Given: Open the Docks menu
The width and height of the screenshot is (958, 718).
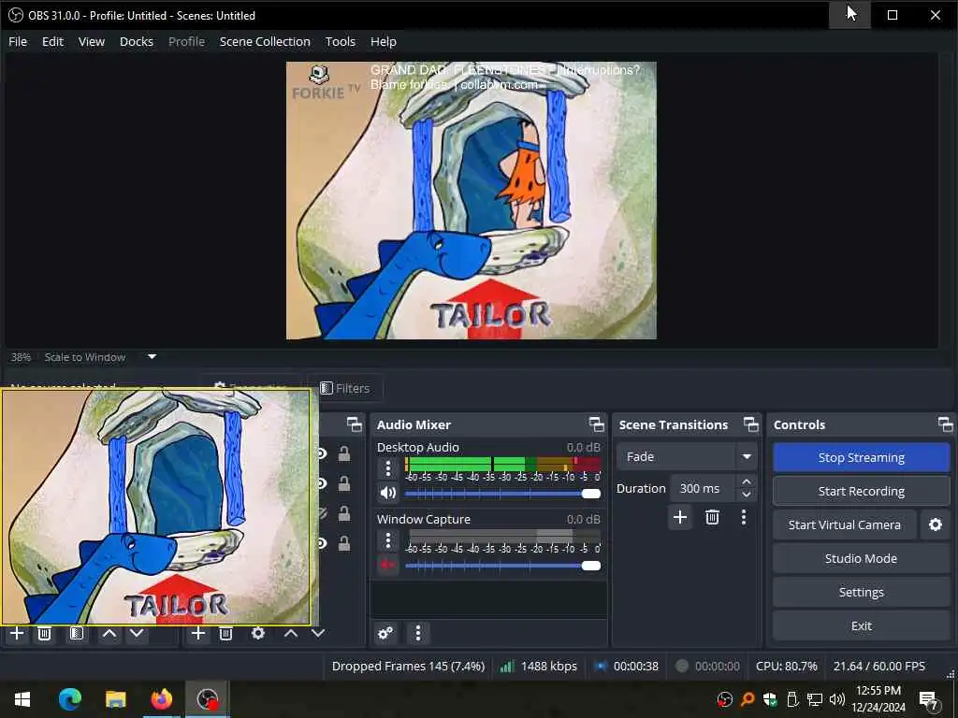Looking at the screenshot, I should pyautogui.click(x=137, y=41).
